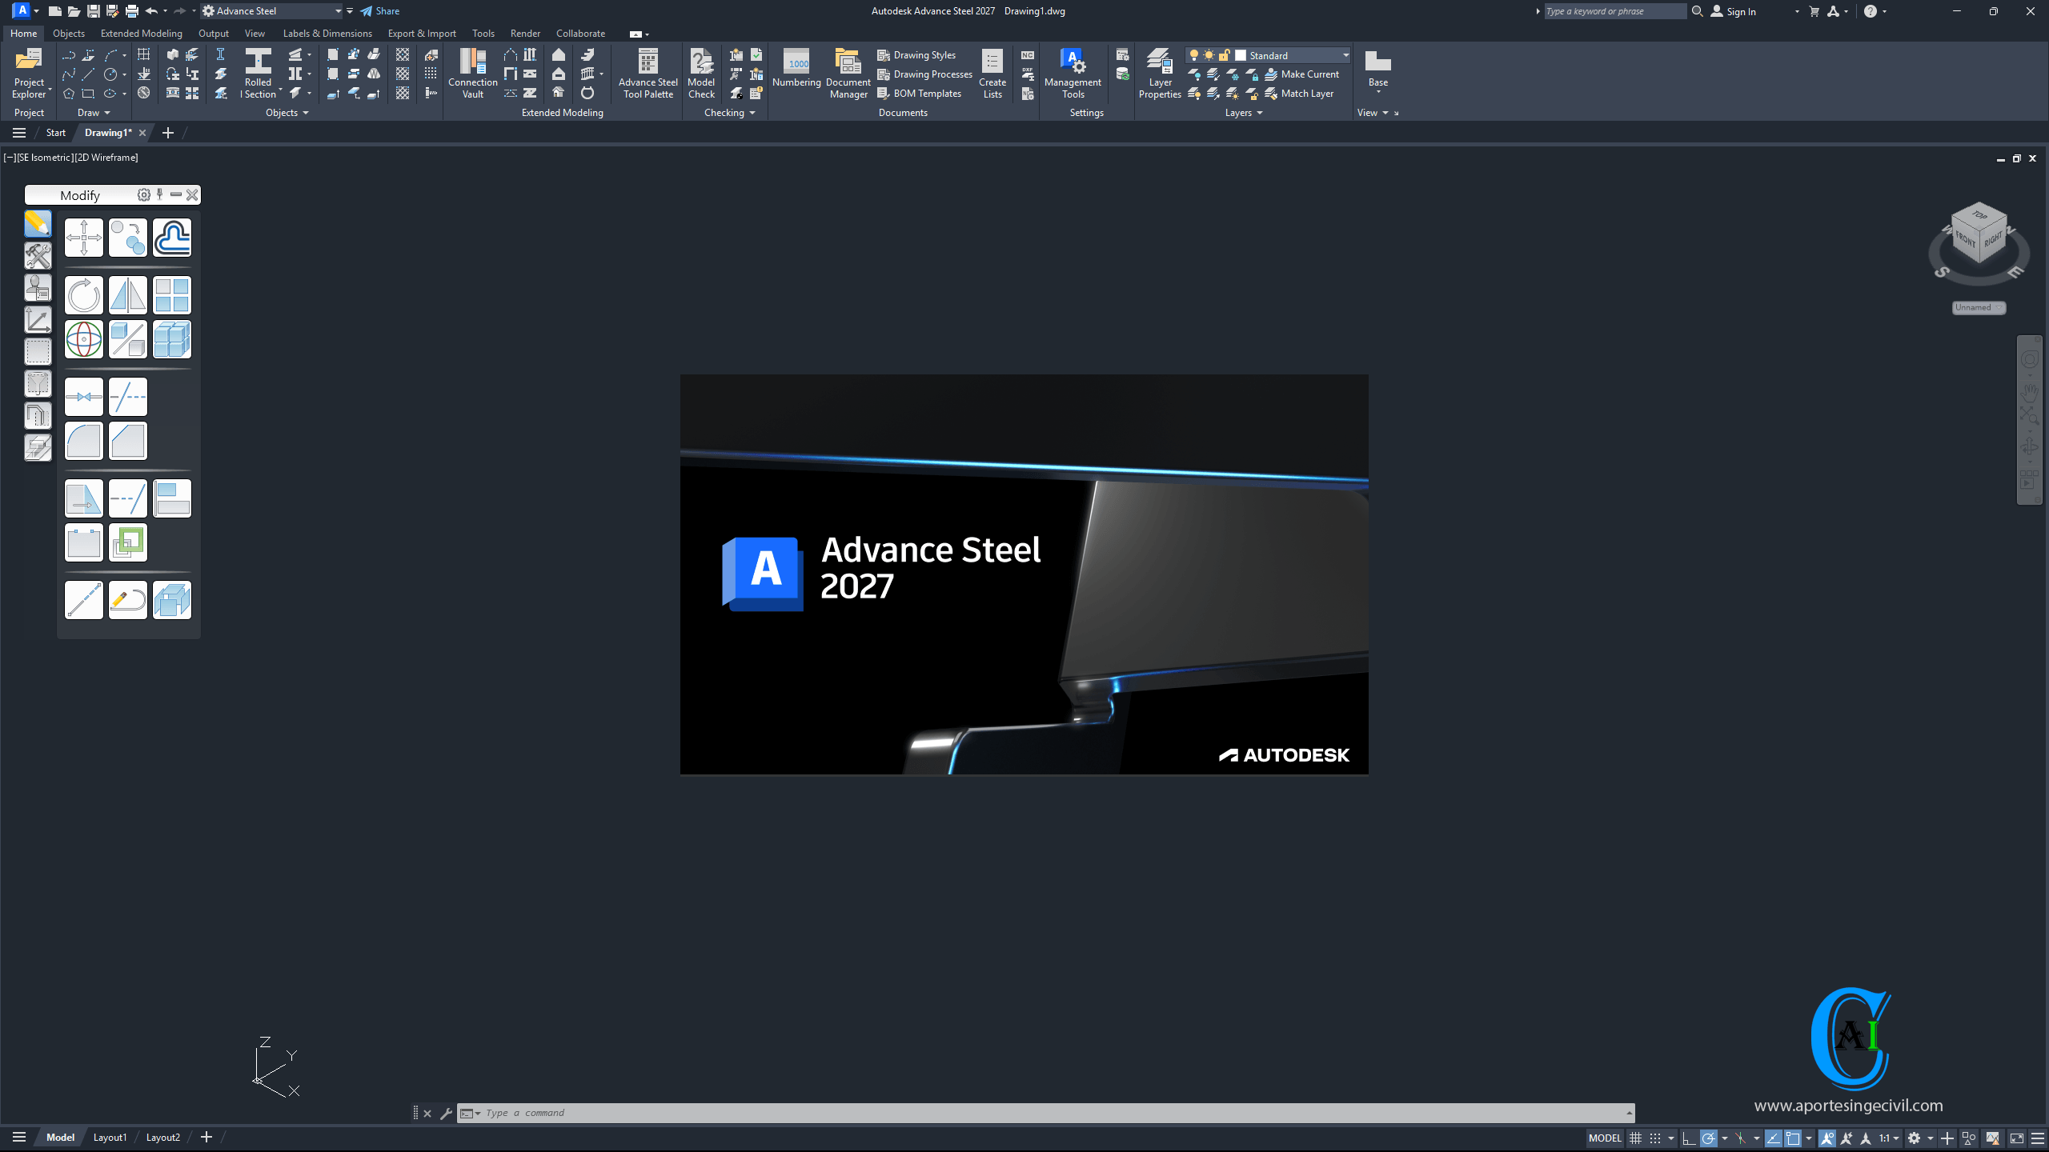2049x1152 pixels.
Task: Open Advance Steel Tool Palette
Action: click(x=648, y=72)
